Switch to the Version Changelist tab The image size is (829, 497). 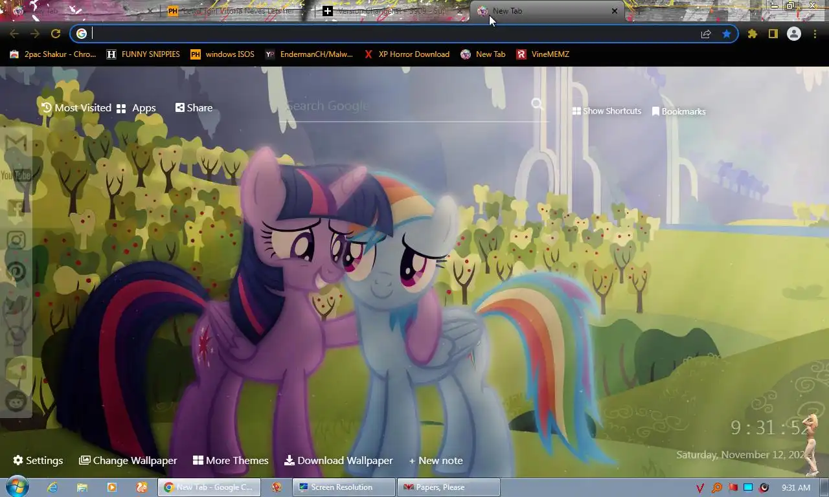click(392, 11)
